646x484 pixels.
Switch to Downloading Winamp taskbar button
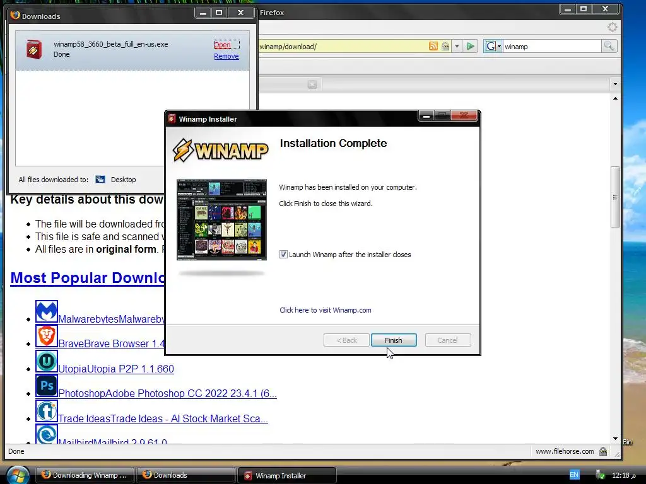pyautogui.click(x=85, y=475)
